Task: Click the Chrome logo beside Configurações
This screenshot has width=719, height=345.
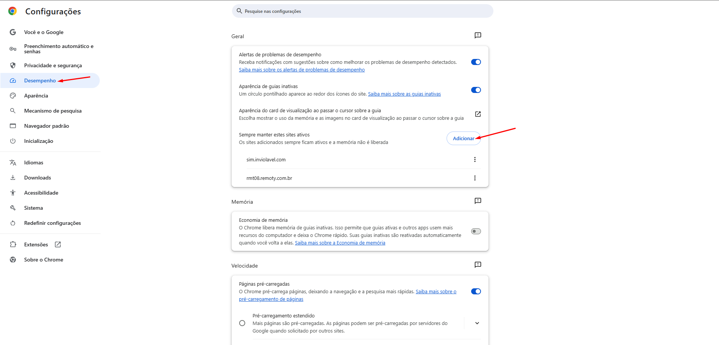Action: pyautogui.click(x=12, y=11)
